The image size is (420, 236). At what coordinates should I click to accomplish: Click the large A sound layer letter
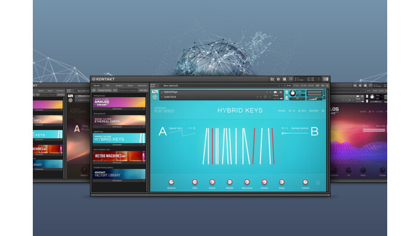click(x=163, y=131)
